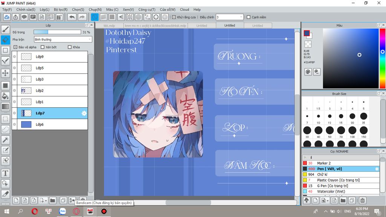
Task: Select the Marker 2 brush
Action: pos(341,163)
